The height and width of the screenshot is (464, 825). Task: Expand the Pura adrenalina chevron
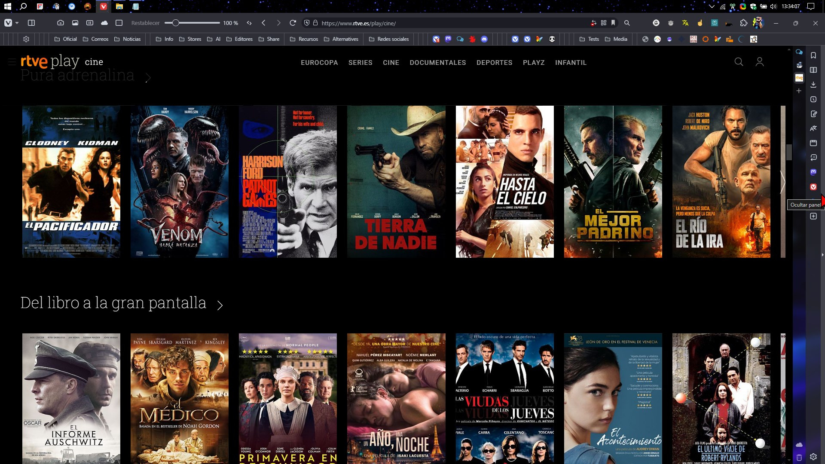[148, 78]
